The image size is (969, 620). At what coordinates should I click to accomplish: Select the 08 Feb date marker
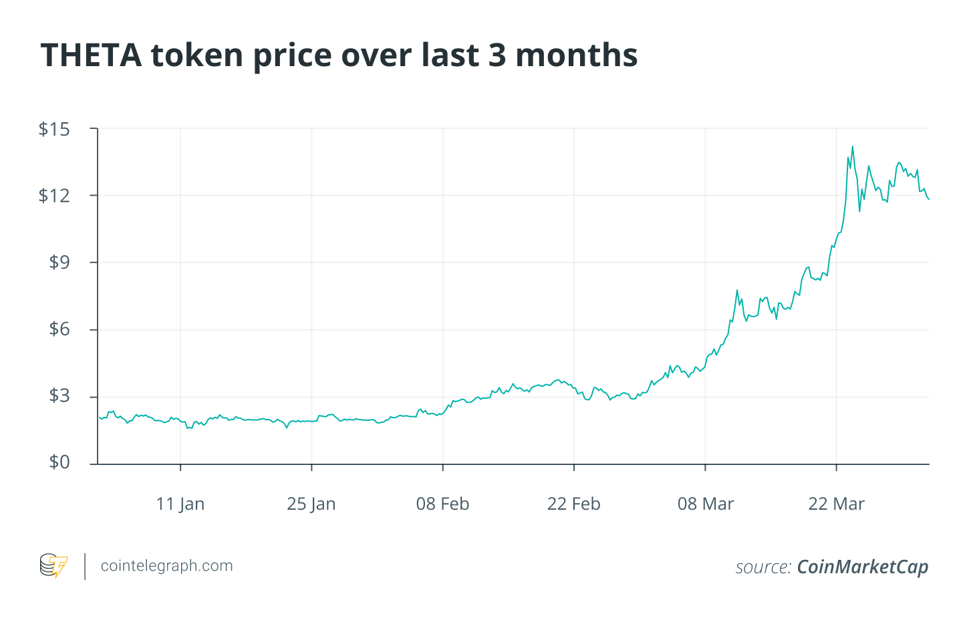point(442,504)
